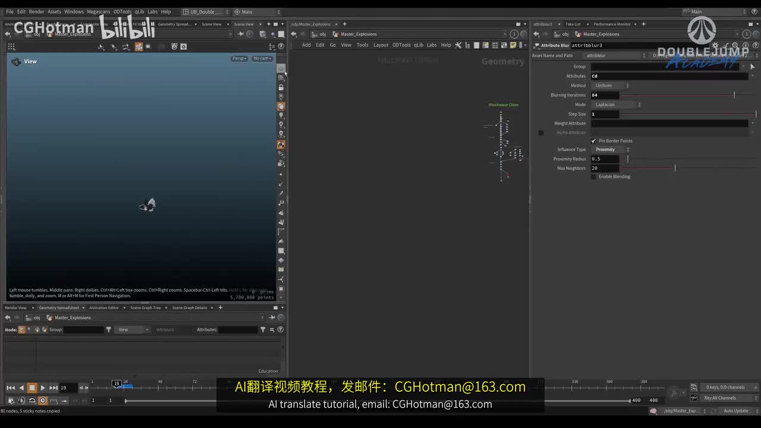This screenshot has width=761, height=428.
Task: Play the timeline backward
Action: point(21,388)
